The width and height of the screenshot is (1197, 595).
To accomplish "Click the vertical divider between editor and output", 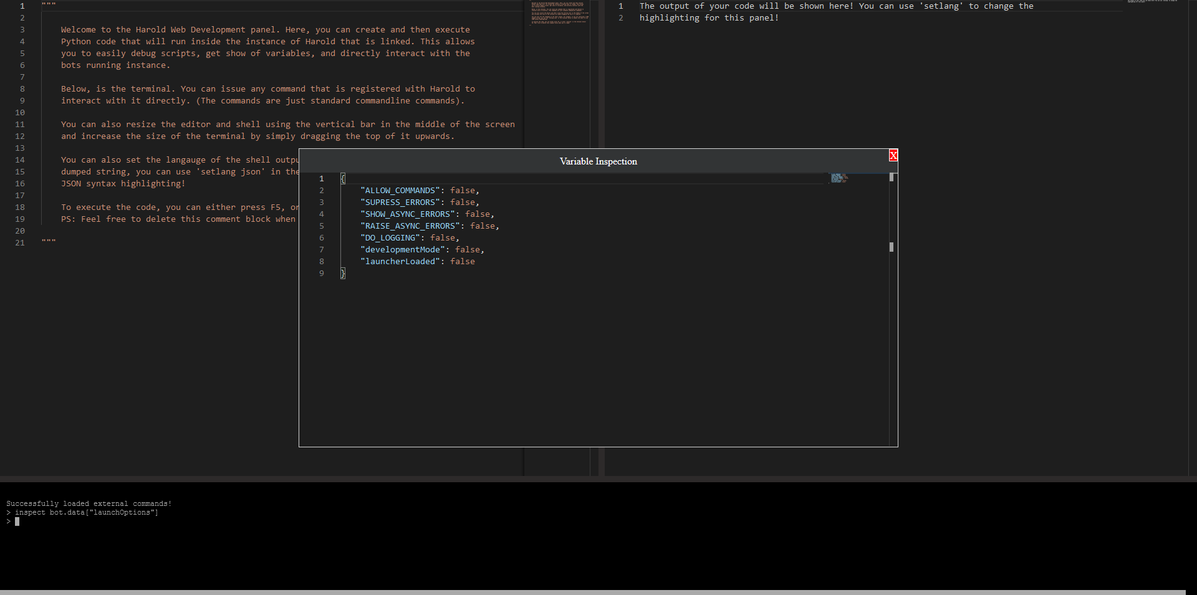I will pyautogui.click(x=602, y=237).
